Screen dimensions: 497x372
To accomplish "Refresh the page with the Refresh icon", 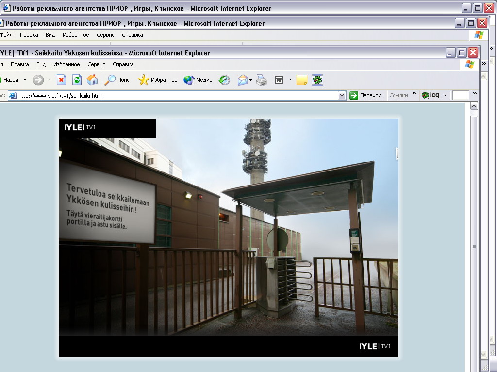I will pyautogui.click(x=77, y=80).
